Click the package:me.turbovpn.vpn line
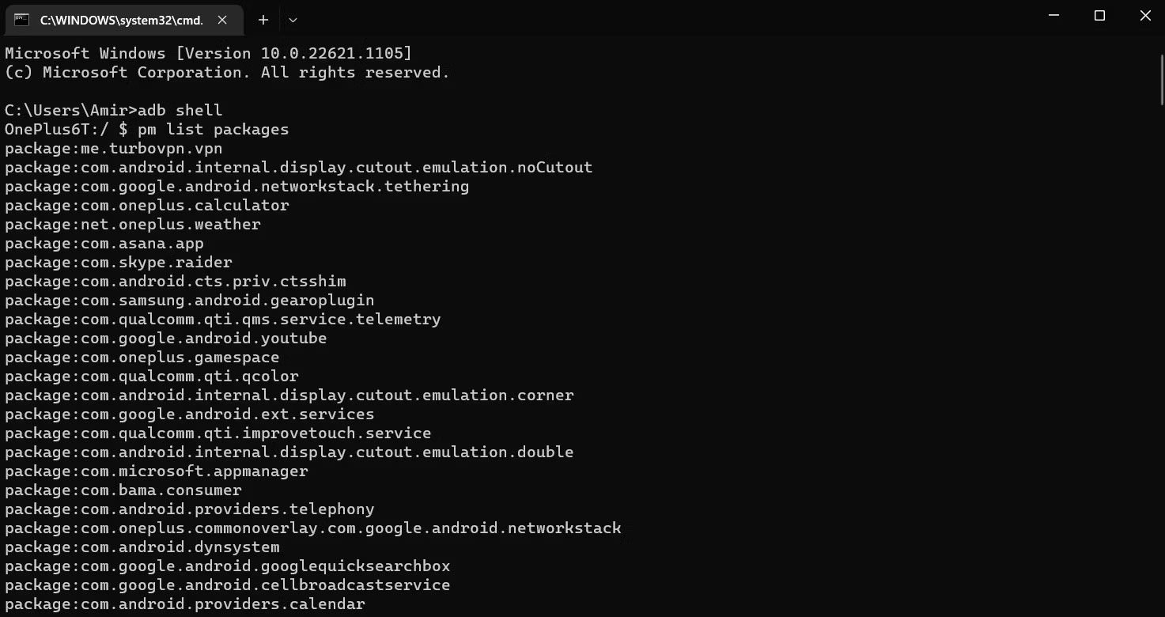The width and height of the screenshot is (1165, 617). (114, 149)
